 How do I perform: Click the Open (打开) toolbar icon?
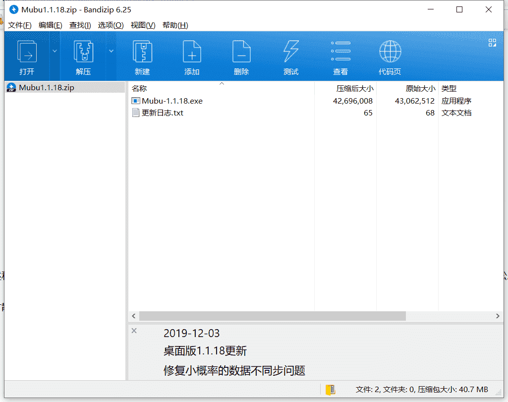click(x=27, y=52)
